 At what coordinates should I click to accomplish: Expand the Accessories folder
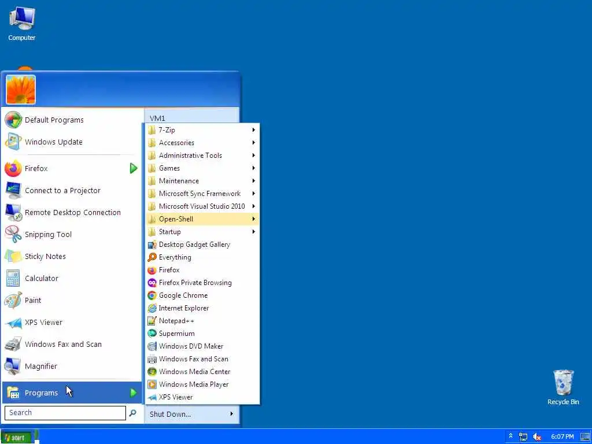[x=202, y=143]
